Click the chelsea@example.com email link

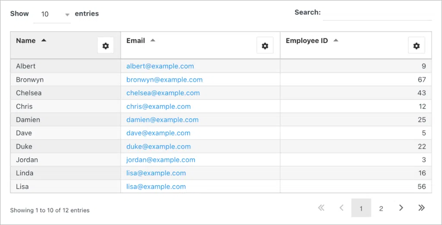pos(163,93)
